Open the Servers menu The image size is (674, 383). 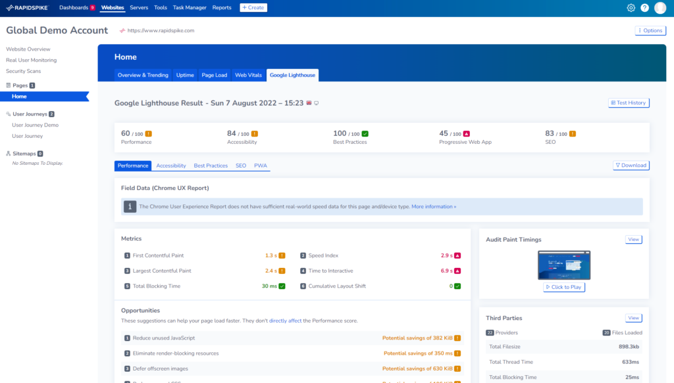coord(139,8)
